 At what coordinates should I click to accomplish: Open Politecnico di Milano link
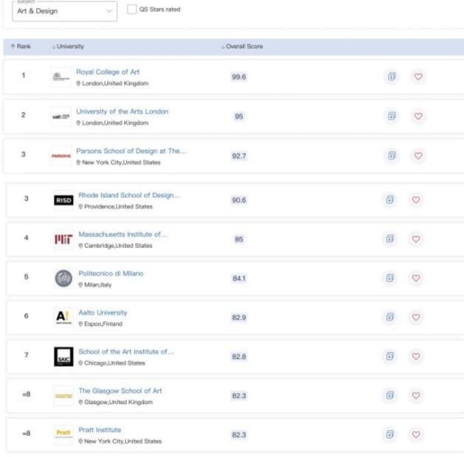click(111, 273)
